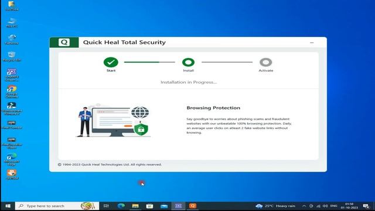Screen dimensions: 375x211
Task: Click the progress bar between Start and Install
Action: [x=149, y=62]
